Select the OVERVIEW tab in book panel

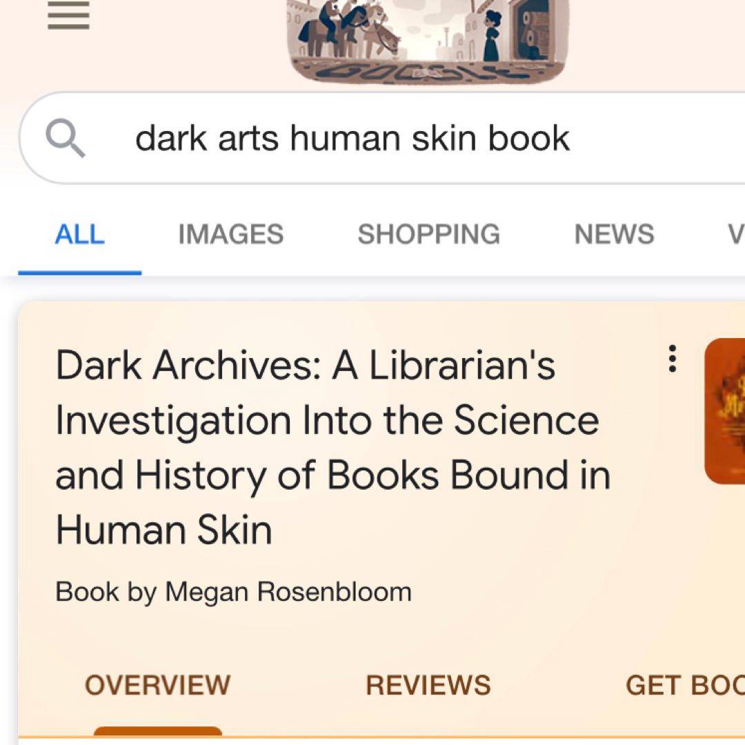(x=158, y=685)
